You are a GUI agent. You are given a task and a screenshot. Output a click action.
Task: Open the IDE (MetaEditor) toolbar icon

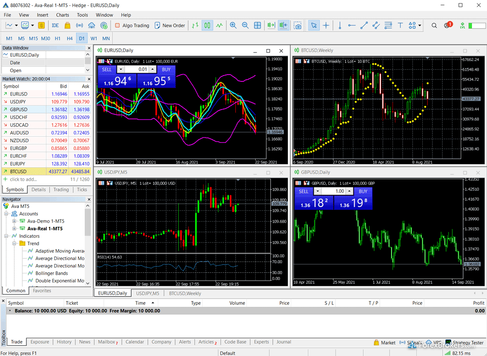click(56, 25)
